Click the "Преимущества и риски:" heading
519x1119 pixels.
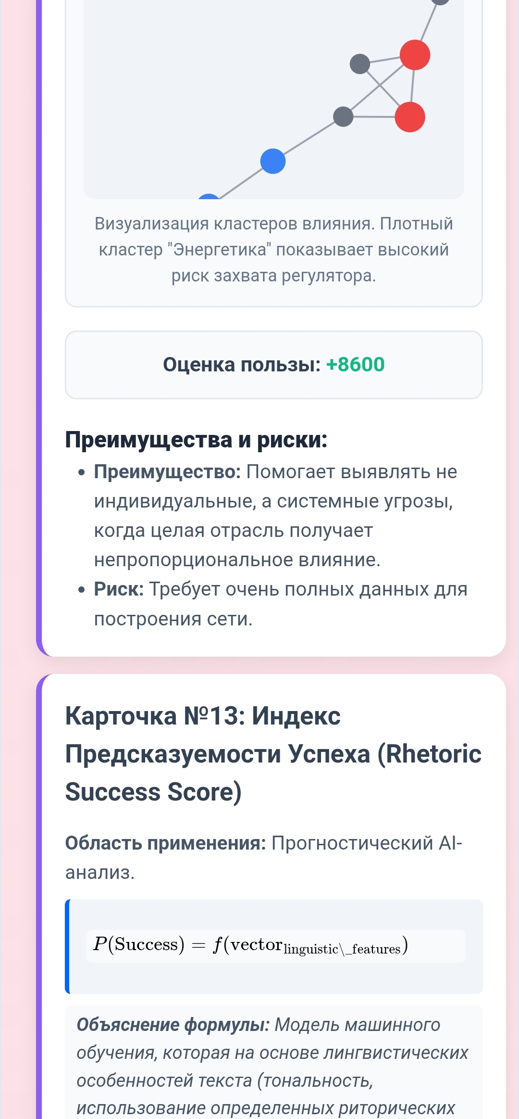196,440
